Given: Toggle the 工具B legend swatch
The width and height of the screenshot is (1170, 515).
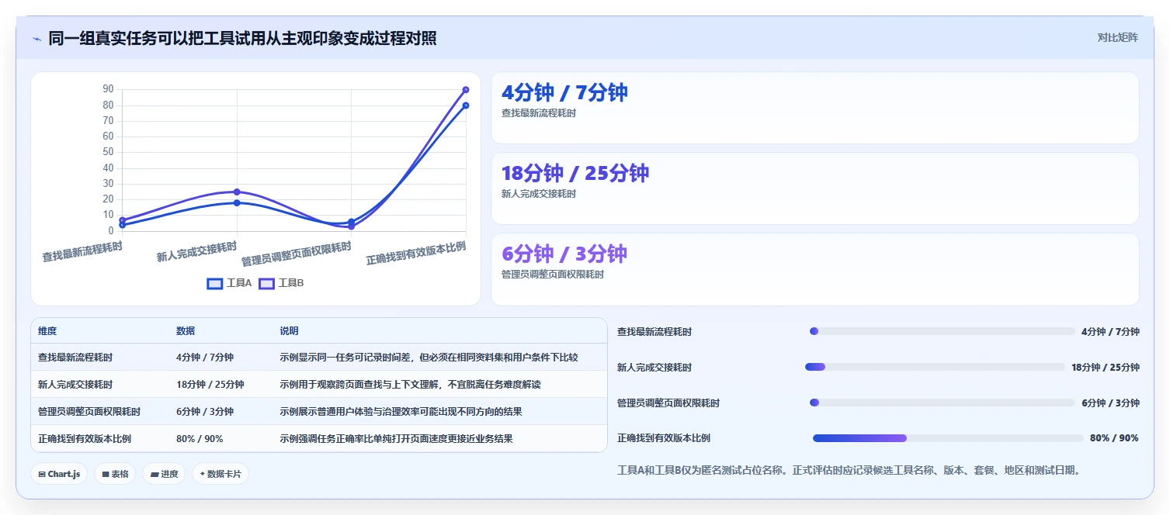Looking at the screenshot, I should point(266,283).
